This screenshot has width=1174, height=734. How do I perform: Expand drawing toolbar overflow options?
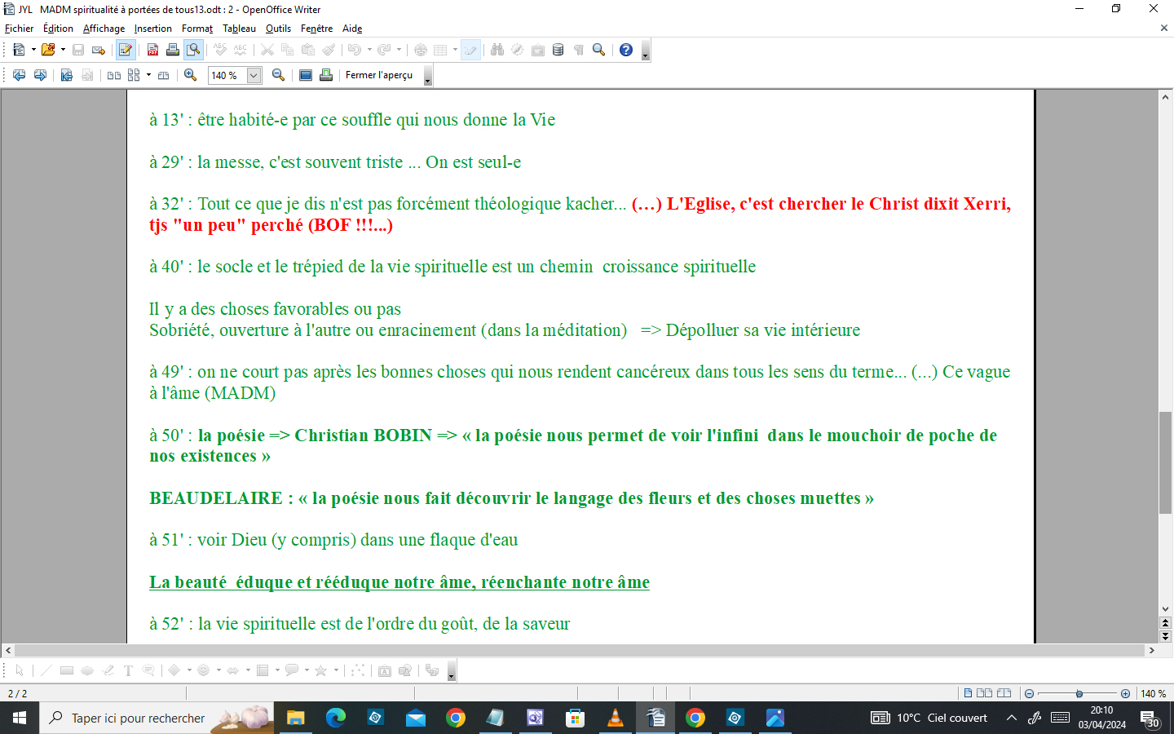452,671
